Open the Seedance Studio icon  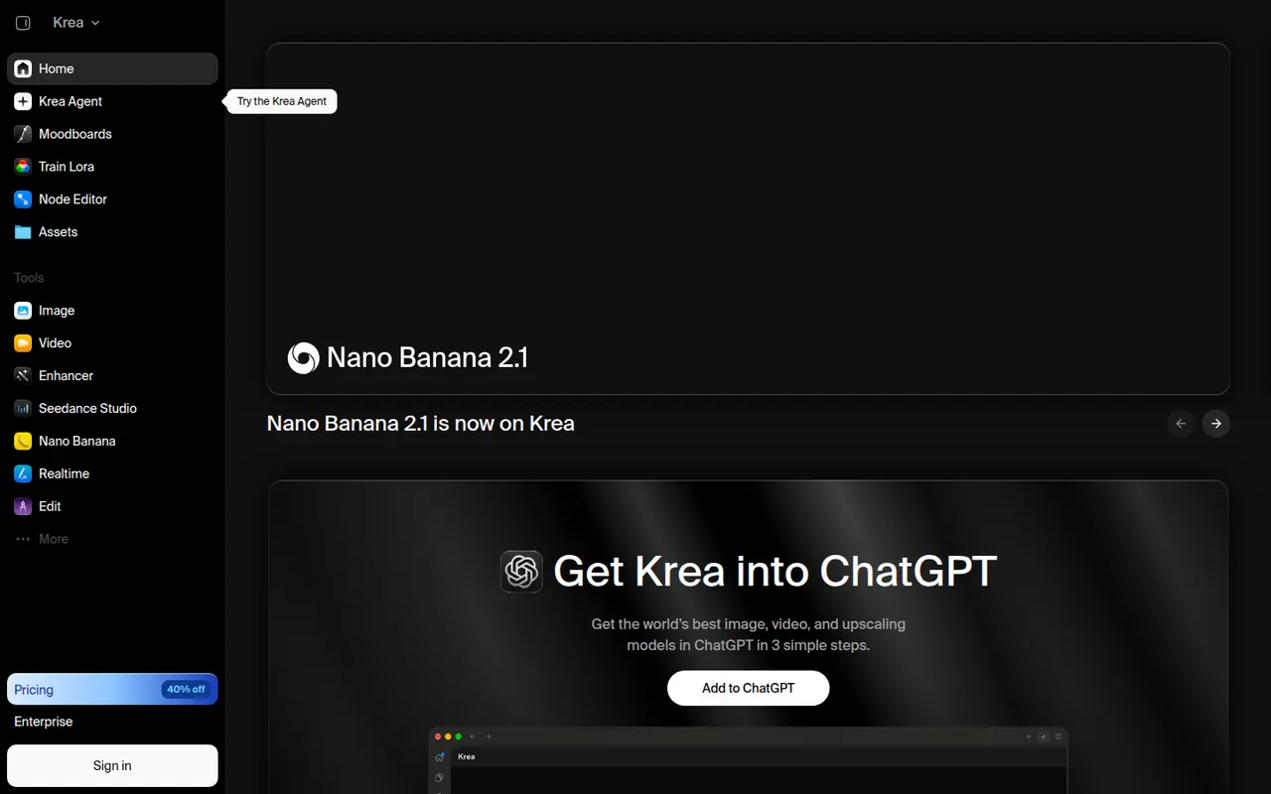pos(23,408)
